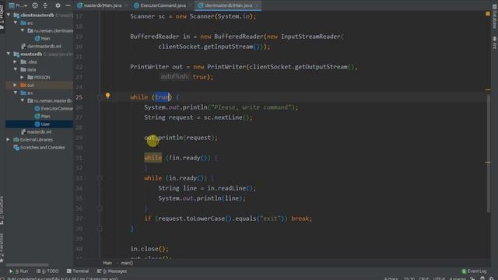Click the External Libraries icon

click(x=16, y=140)
